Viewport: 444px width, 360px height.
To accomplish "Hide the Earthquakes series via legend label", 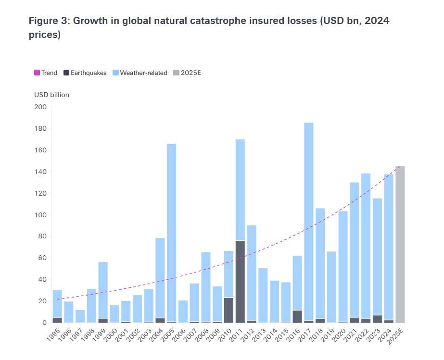I will point(89,73).
